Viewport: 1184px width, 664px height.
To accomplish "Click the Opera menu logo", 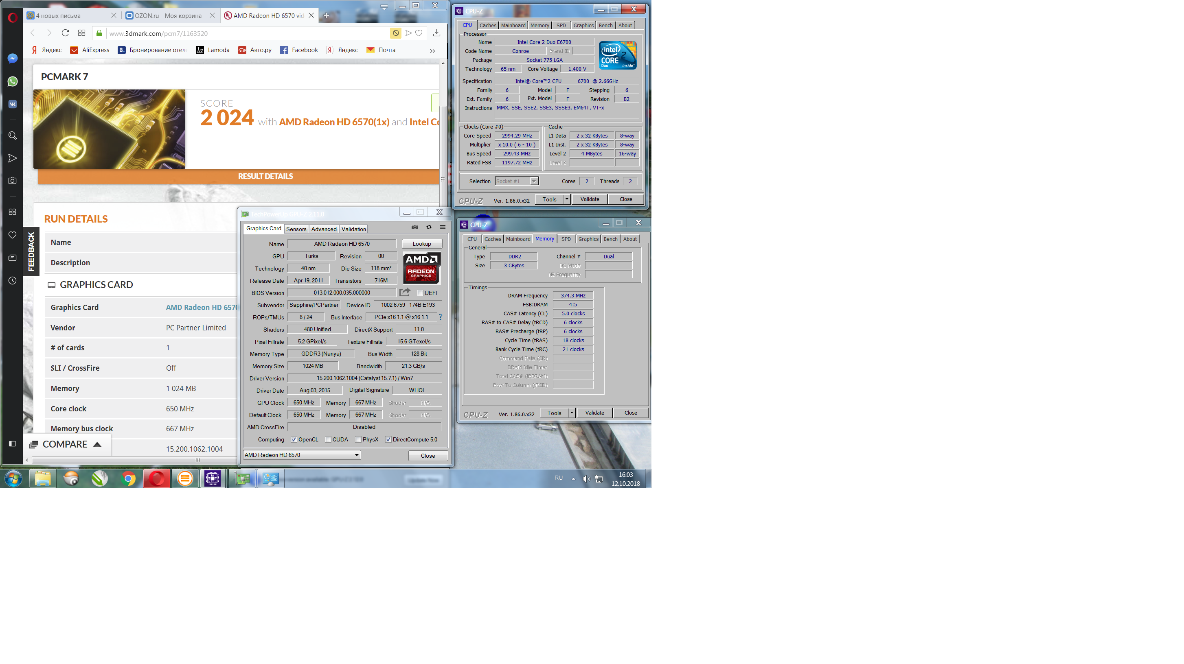I will coord(12,17).
